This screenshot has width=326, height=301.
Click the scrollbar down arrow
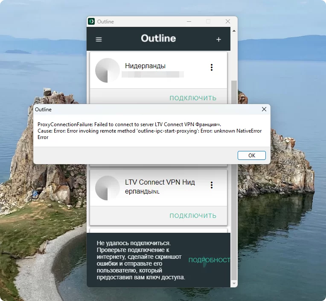pyautogui.click(x=234, y=284)
